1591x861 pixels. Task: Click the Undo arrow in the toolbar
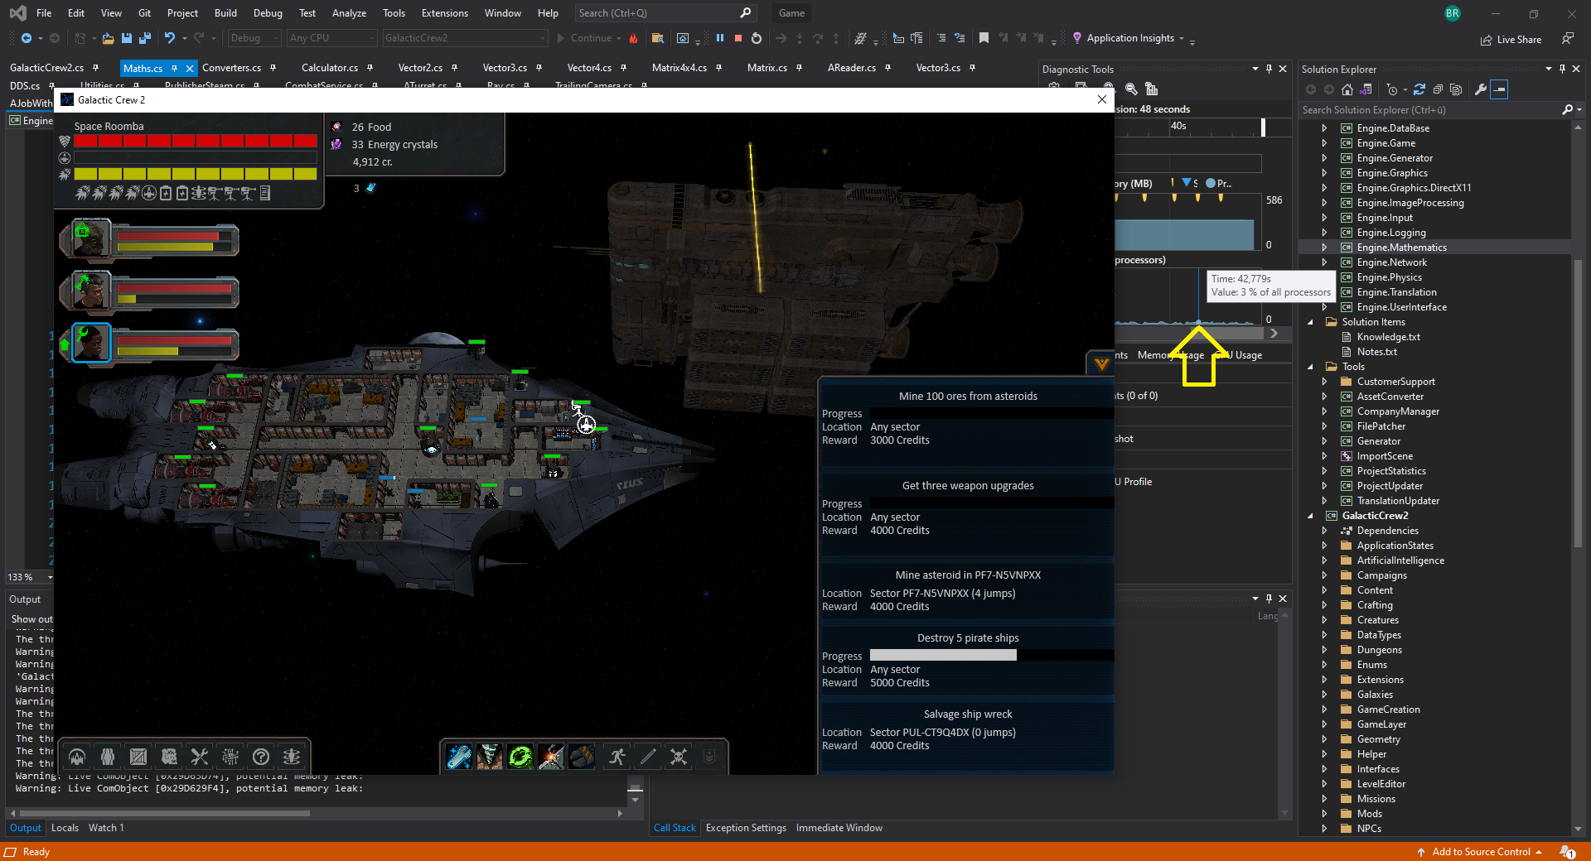(x=170, y=38)
